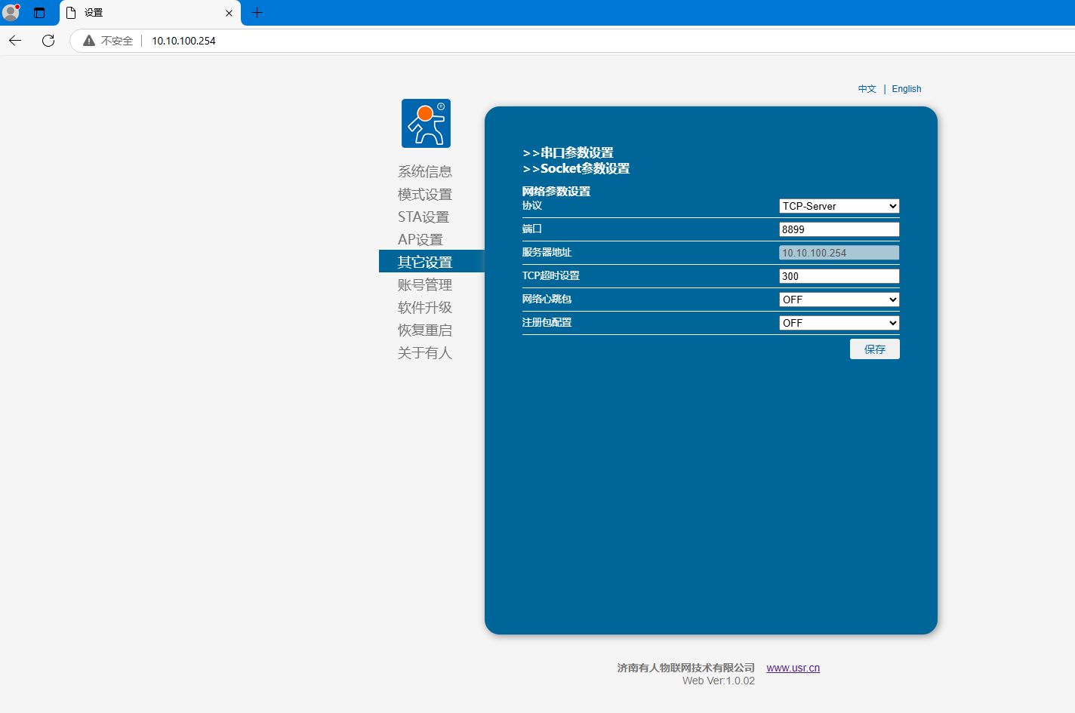Screen dimensions: 1075x713
Task: Open the tab actions menu icon
Action: coord(39,13)
